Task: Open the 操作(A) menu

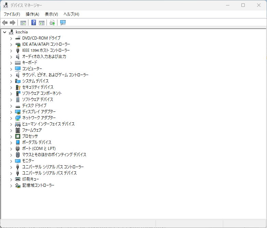Action: click(x=32, y=14)
